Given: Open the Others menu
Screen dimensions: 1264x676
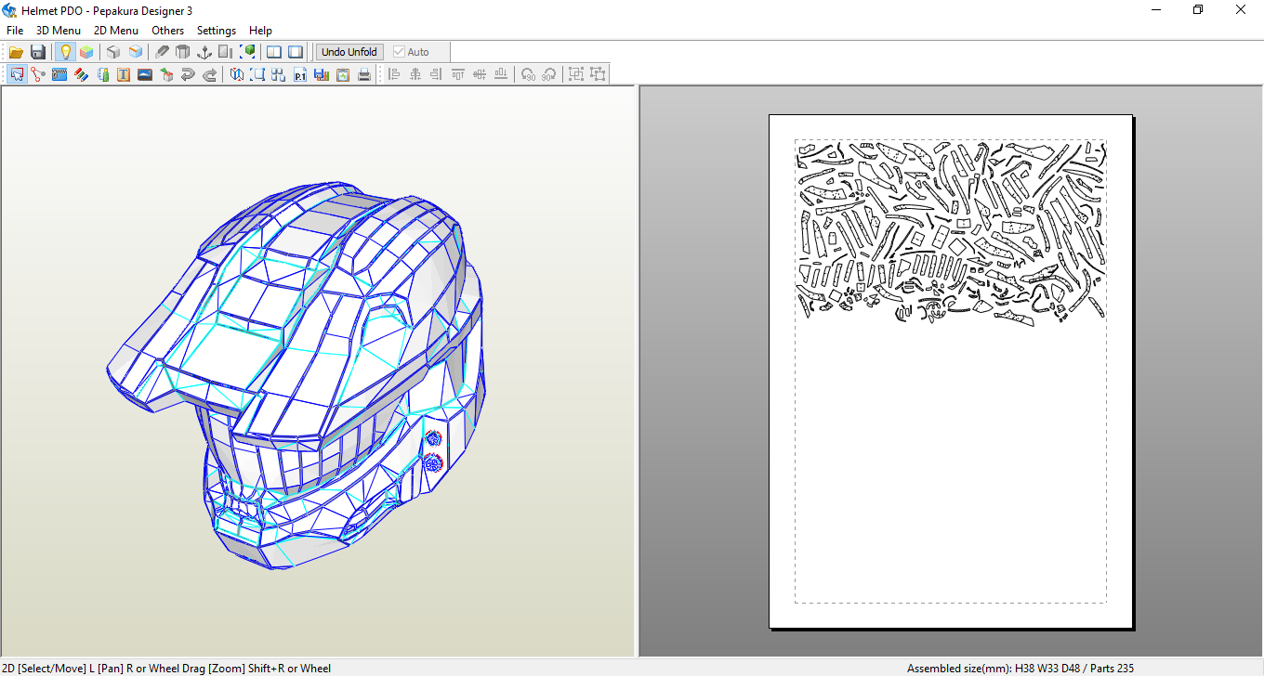Looking at the screenshot, I should (168, 31).
